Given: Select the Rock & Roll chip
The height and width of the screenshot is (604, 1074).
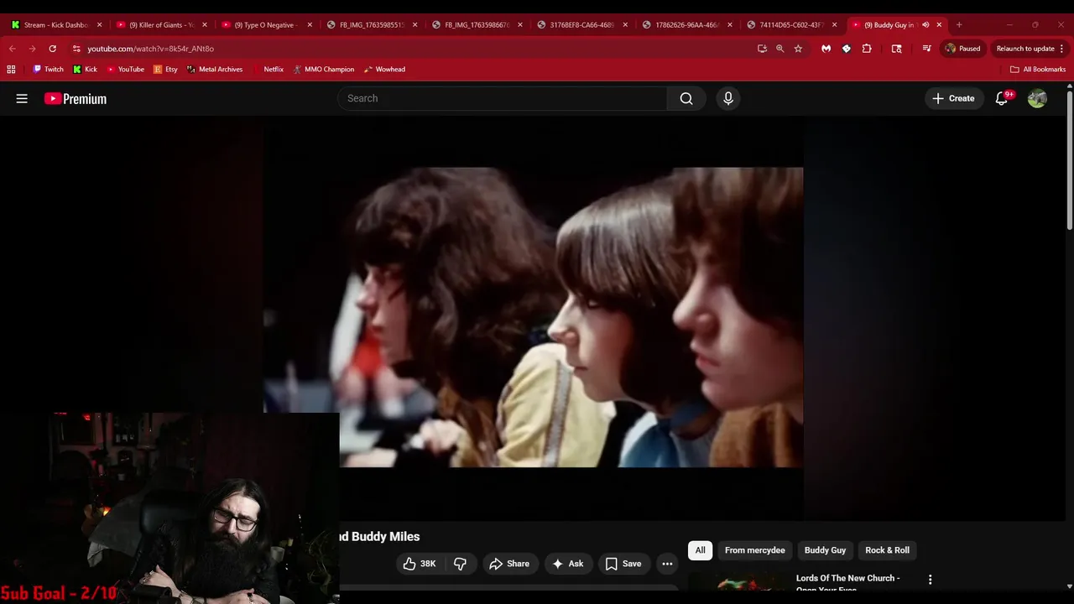Looking at the screenshot, I should (x=887, y=550).
